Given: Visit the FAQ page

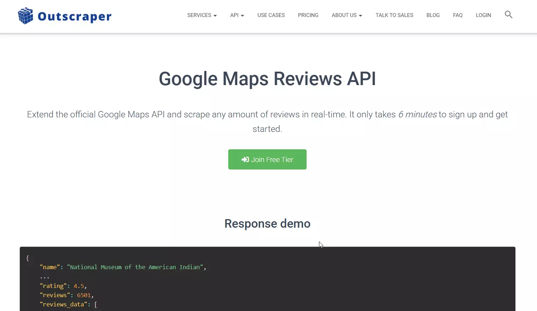Looking at the screenshot, I should pyautogui.click(x=458, y=15).
